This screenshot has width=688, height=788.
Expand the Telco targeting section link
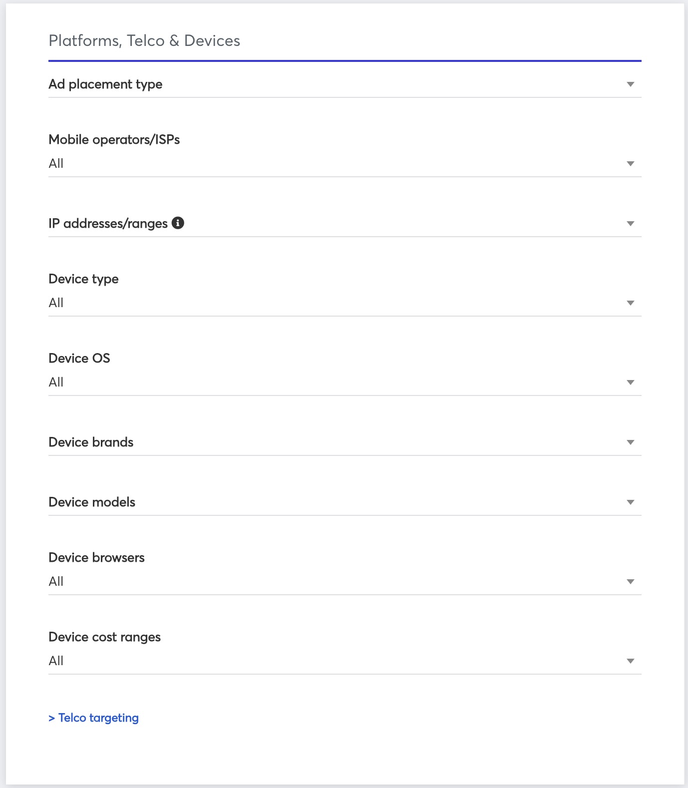[94, 718]
